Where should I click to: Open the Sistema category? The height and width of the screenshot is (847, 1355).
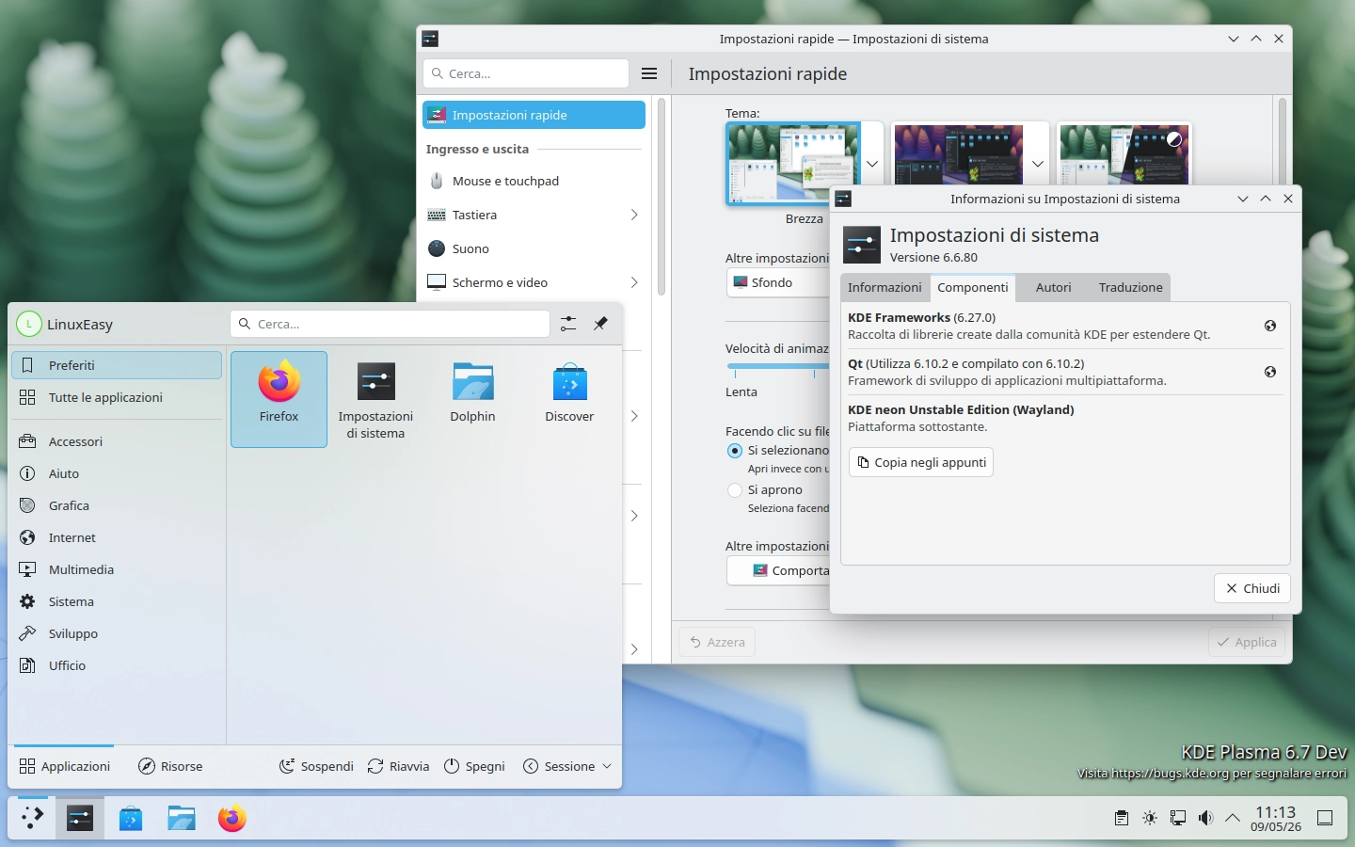point(117,601)
